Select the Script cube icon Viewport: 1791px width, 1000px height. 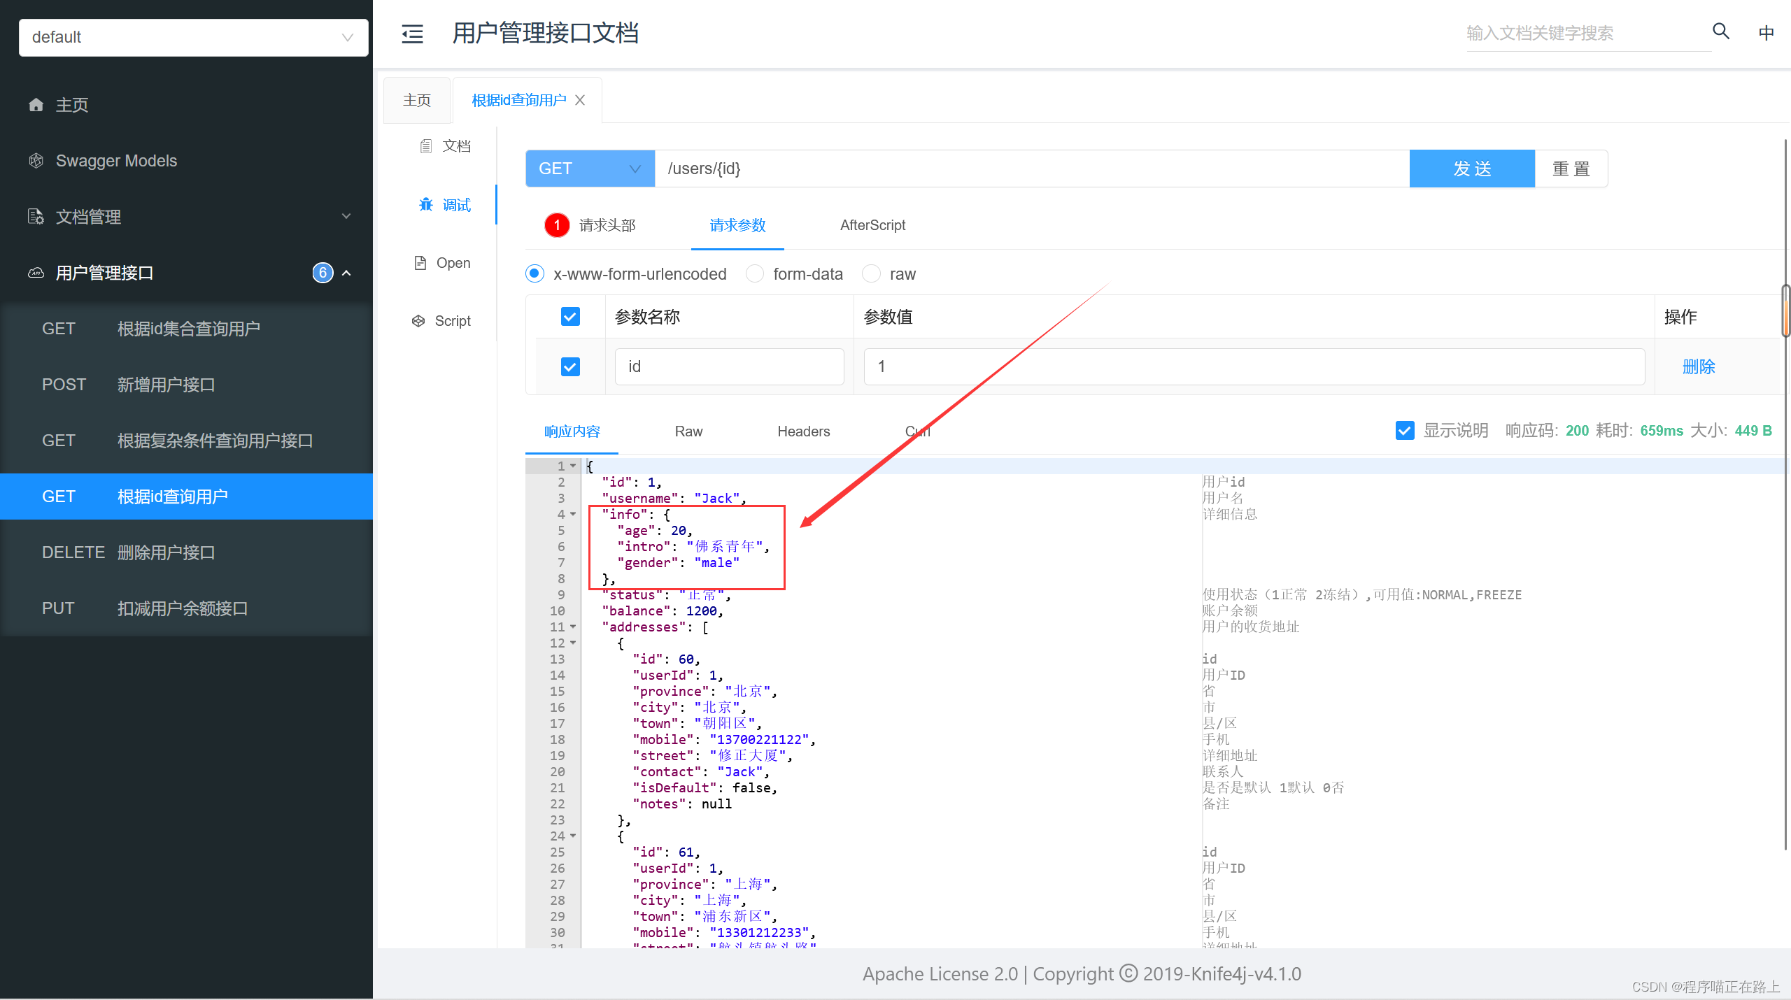418,320
